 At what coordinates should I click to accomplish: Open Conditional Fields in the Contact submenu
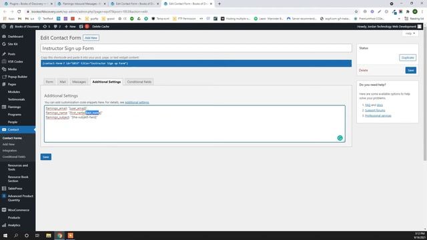point(14,157)
